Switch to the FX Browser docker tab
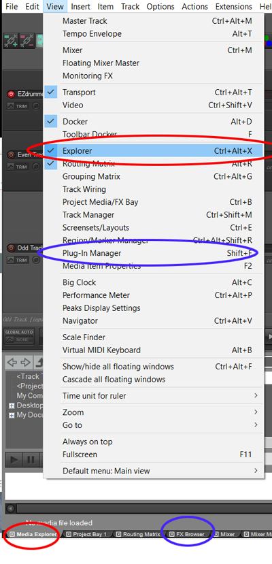 188,534
